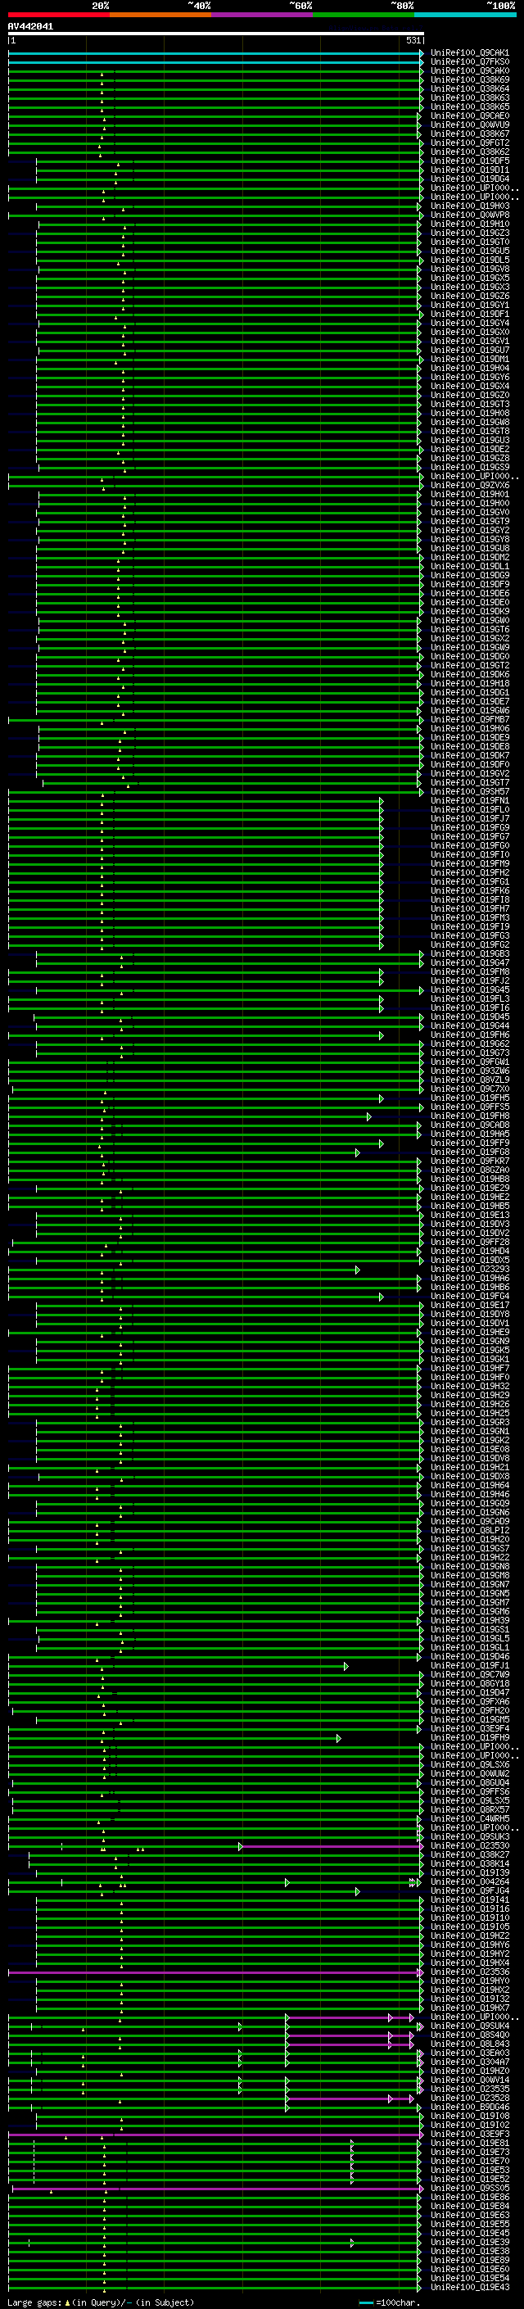Viewport: 524px width, 2309px height.
Task: Select the AV442041 query sequence label
Action: (x=30, y=27)
